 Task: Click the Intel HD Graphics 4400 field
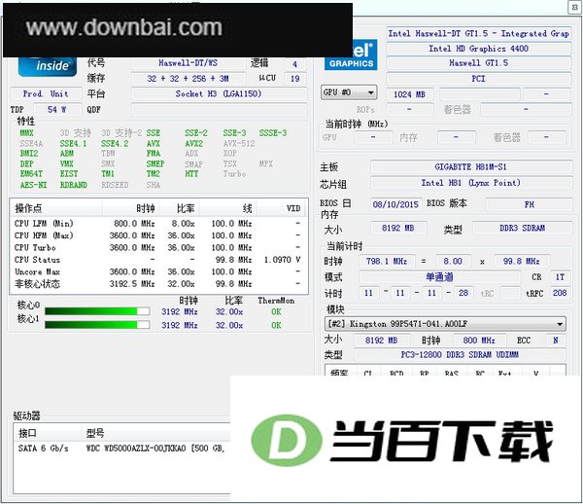[478, 49]
